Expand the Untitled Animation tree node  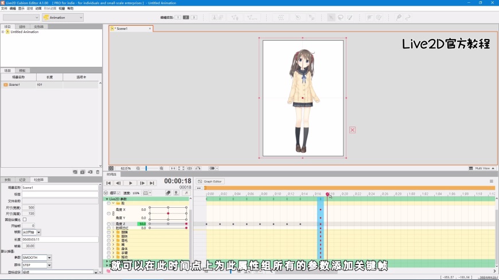(x=3, y=32)
